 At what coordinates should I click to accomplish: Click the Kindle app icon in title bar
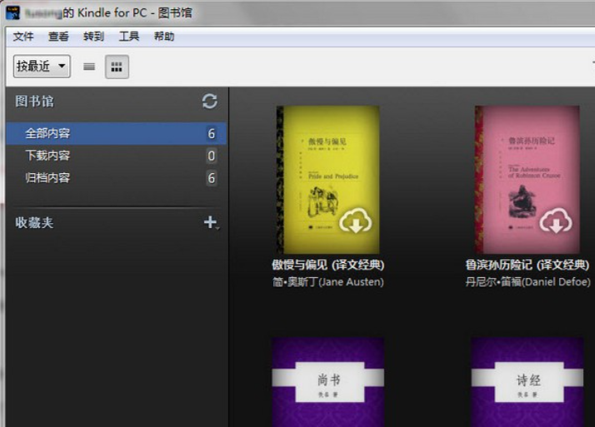click(x=12, y=12)
